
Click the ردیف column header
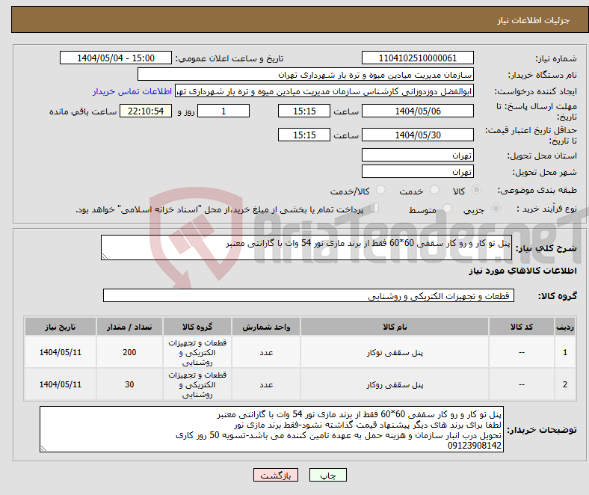[x=564, y=327]
